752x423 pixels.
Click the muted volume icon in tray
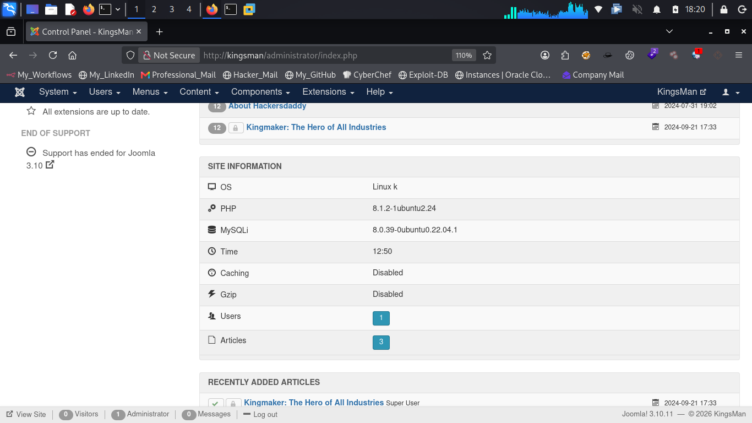point(637,9)
